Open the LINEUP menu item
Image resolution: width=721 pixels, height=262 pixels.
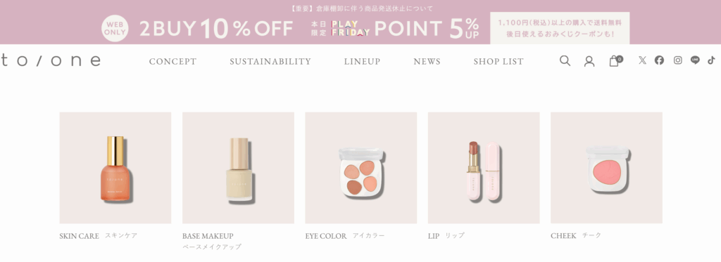coord(363,62)
